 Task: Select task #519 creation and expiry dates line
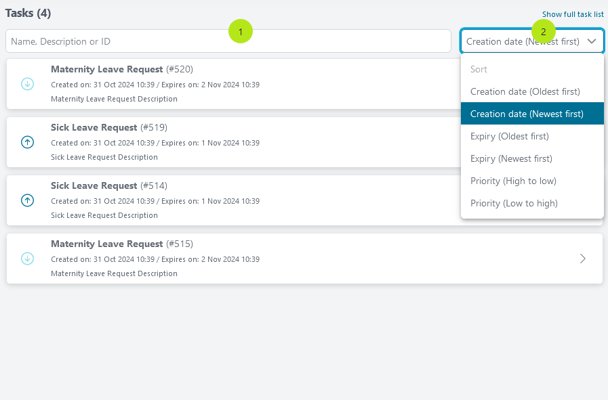(x=155, y=143)
